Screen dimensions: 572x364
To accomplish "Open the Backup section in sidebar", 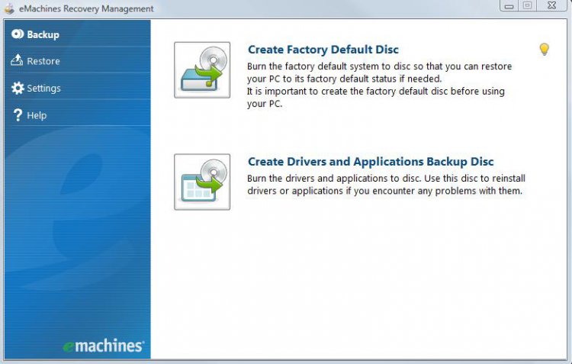I will click(77, 34).
